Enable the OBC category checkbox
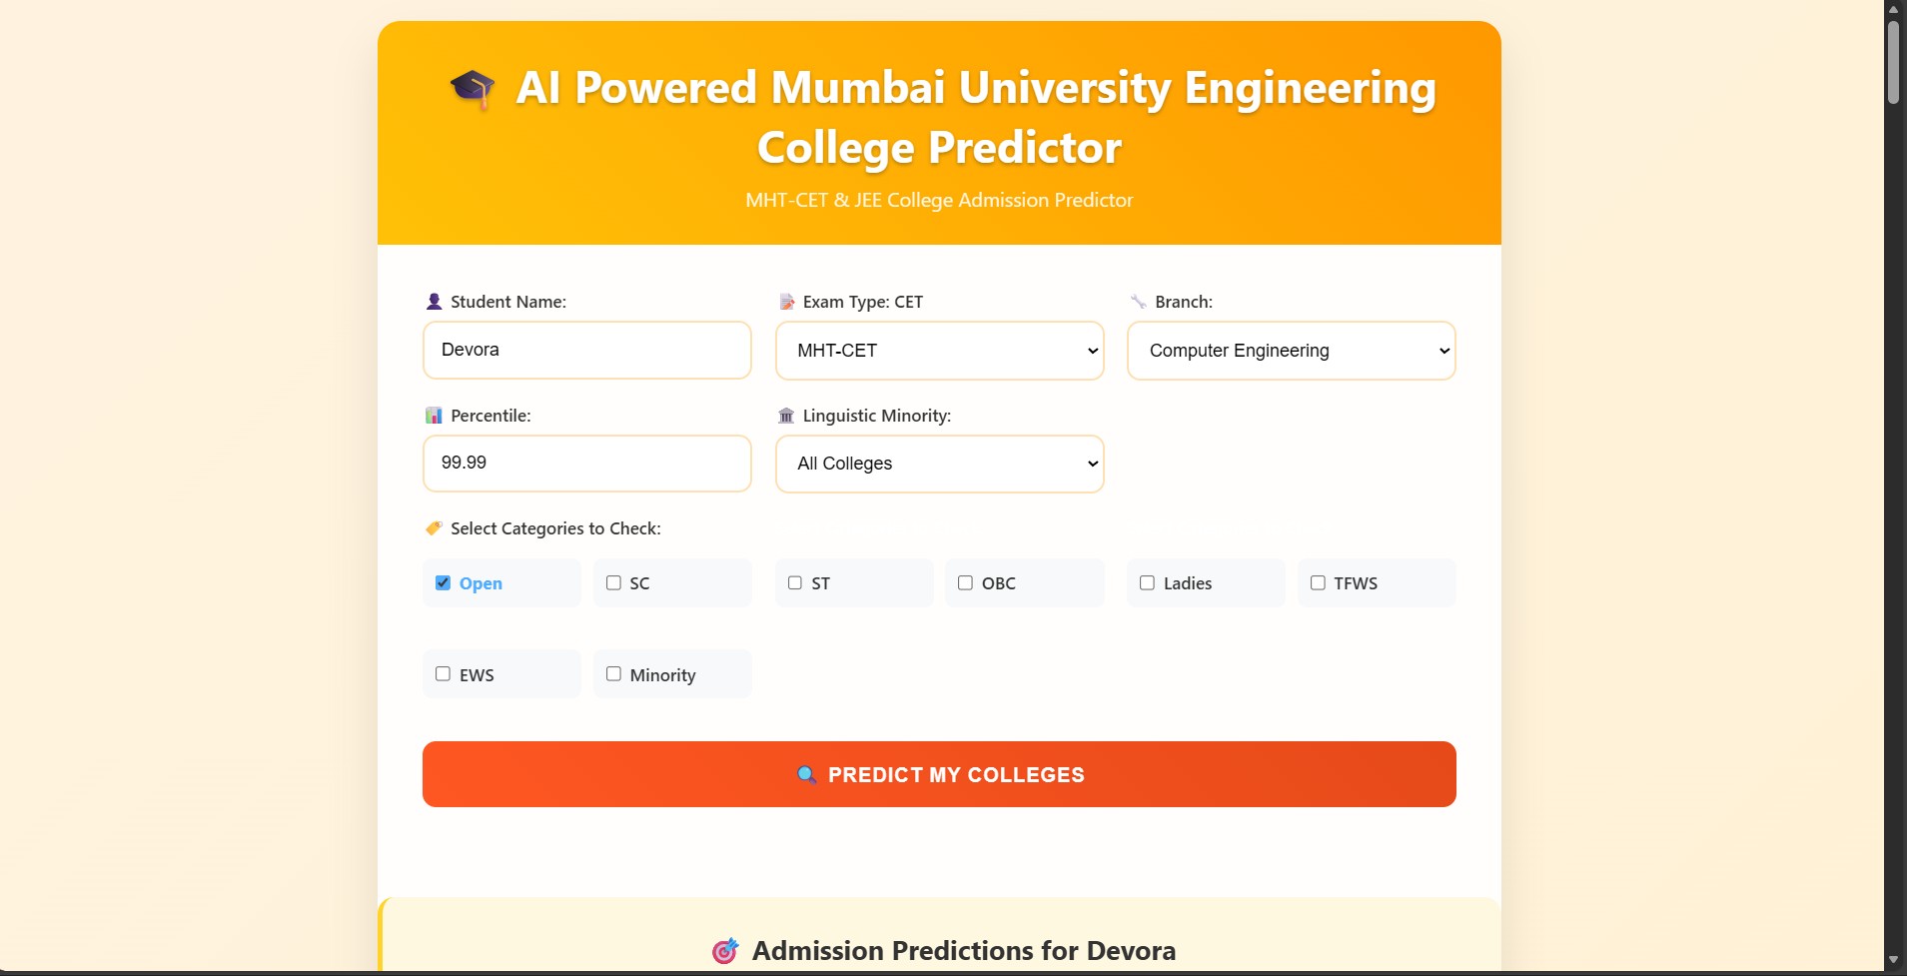 (x=965, y=582)
